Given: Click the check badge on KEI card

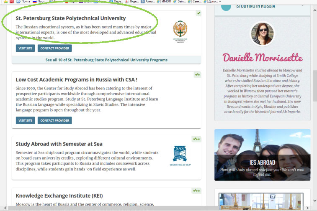Looking at the screenshot, I should click(x=196, y=191).
